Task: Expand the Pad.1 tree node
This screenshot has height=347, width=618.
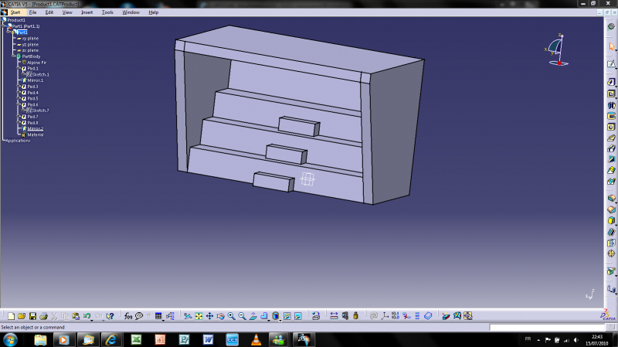Action: tap(18, 69)
